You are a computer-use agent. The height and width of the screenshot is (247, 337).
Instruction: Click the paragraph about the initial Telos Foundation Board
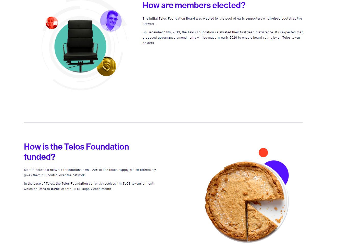(x=222, y=21)
